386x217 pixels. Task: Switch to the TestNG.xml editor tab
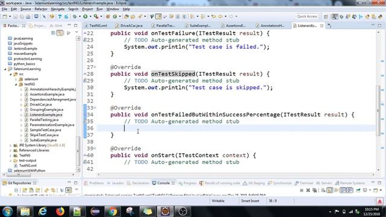96,25
